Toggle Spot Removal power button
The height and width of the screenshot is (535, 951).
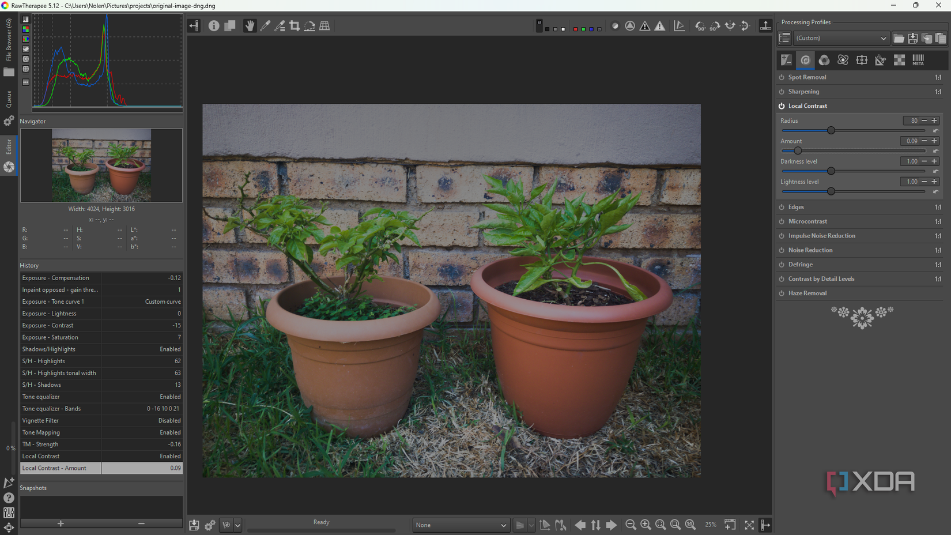pos(782,77)
